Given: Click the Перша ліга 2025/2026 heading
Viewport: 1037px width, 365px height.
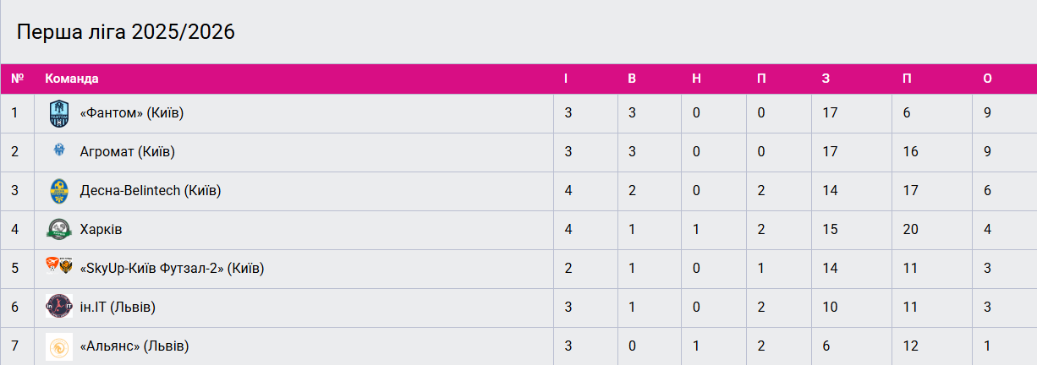Looking at the screenshot, I should (x=126, y=32).
